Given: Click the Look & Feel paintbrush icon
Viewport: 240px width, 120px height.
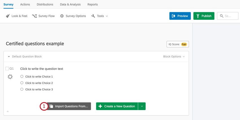Looking at the screenshot, I should 8,16.
